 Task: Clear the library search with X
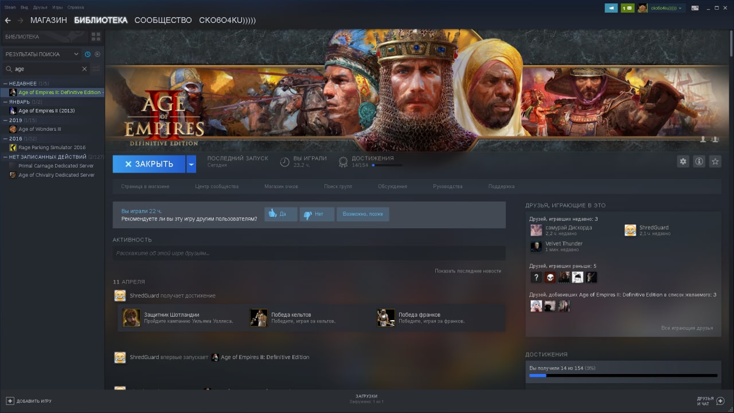point(84,69)
